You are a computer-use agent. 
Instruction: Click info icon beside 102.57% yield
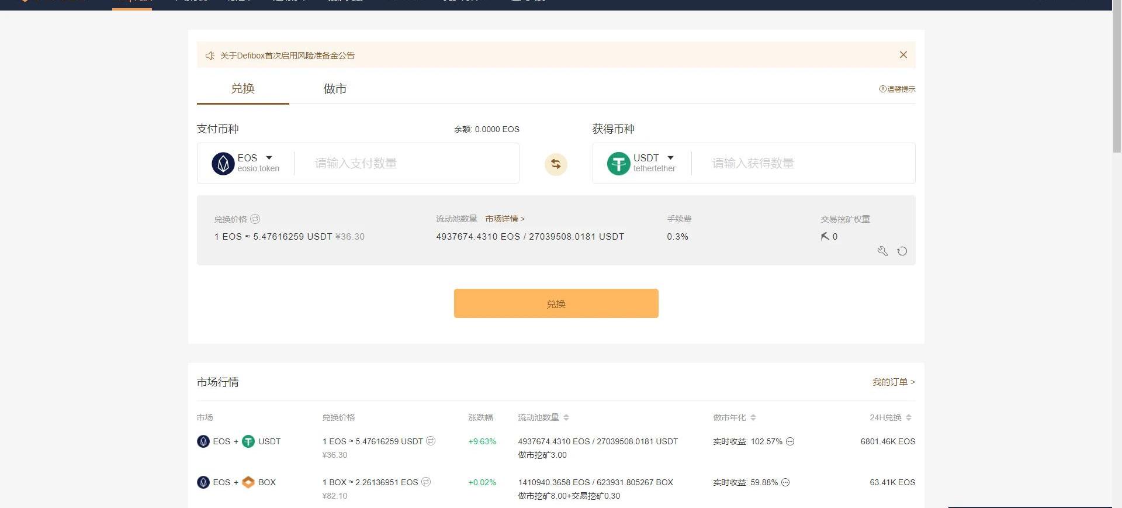point(790,441)
